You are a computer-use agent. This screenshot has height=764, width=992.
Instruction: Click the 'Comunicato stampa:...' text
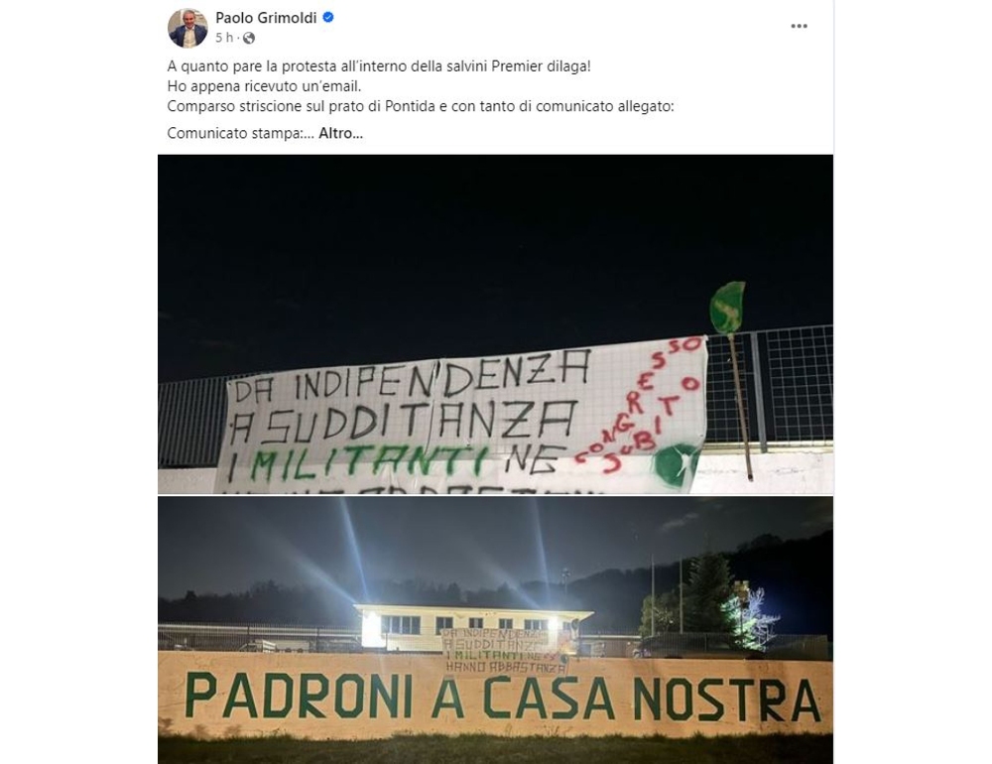tap(240, 134)
